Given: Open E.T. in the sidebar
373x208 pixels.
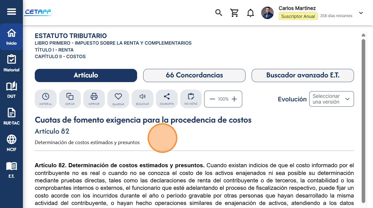Looking at the screenshot, I should pyautogui.click(x=11, y=170).
